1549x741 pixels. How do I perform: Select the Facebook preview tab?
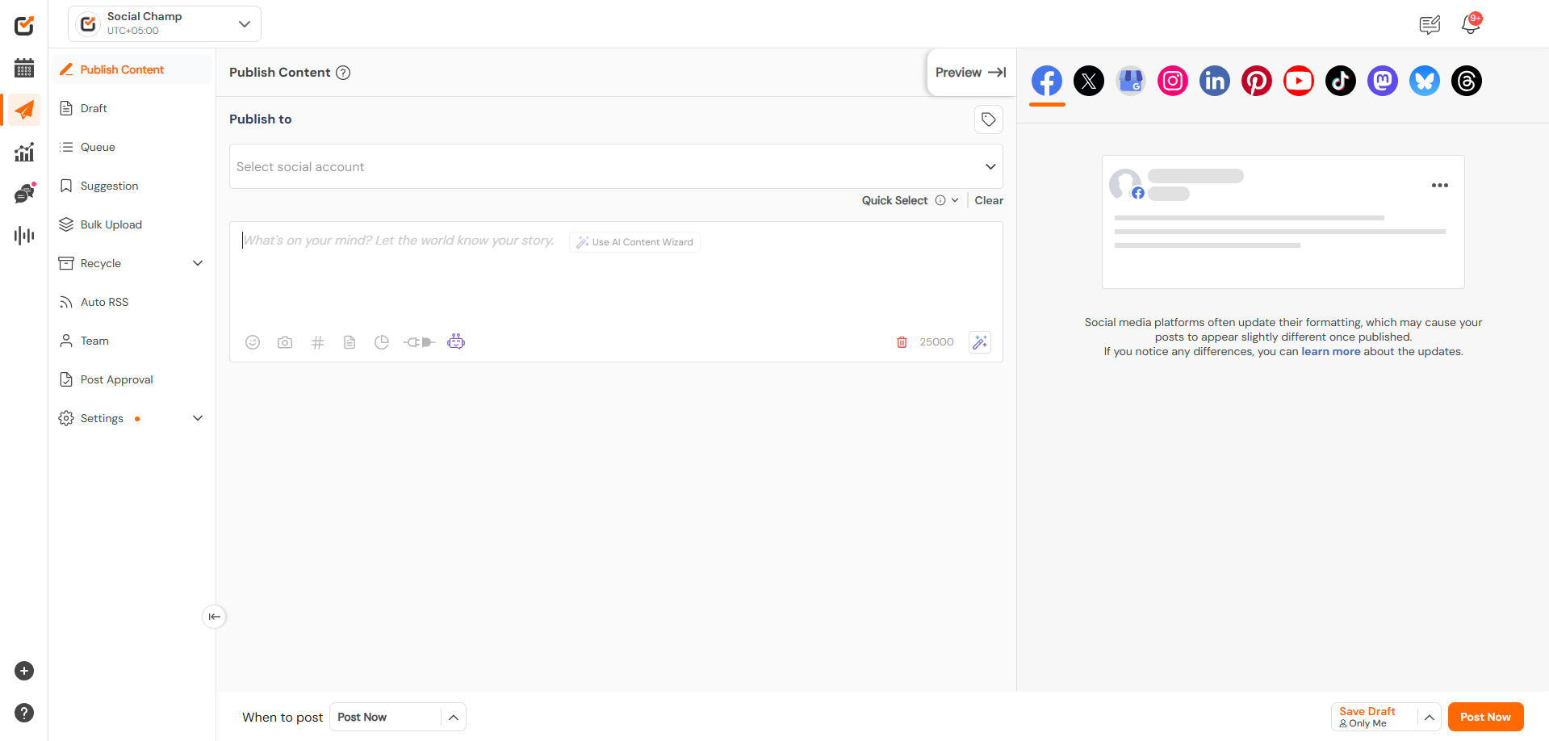pyautogui.click(x=1047, y=81)
